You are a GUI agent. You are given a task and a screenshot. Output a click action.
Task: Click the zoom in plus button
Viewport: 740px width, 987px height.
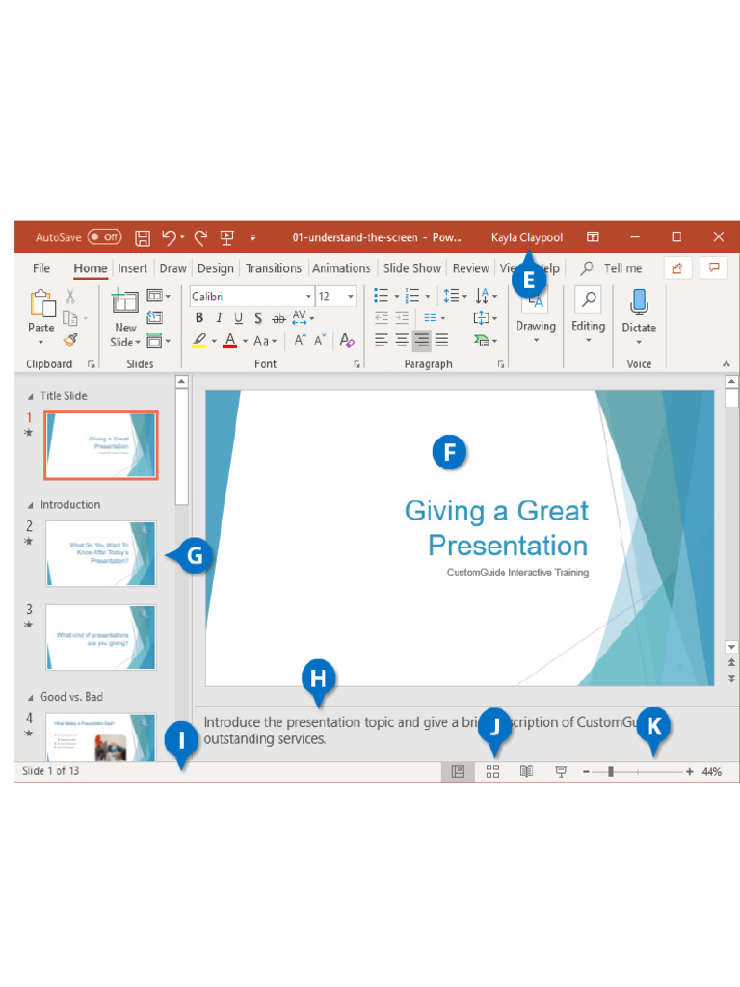tap(690, 772)
